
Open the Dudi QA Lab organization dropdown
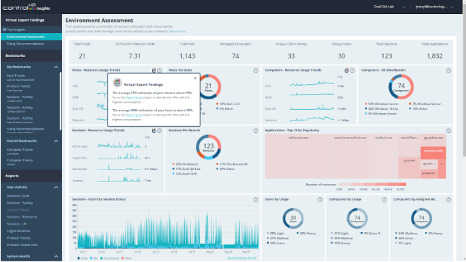[390, 7]
